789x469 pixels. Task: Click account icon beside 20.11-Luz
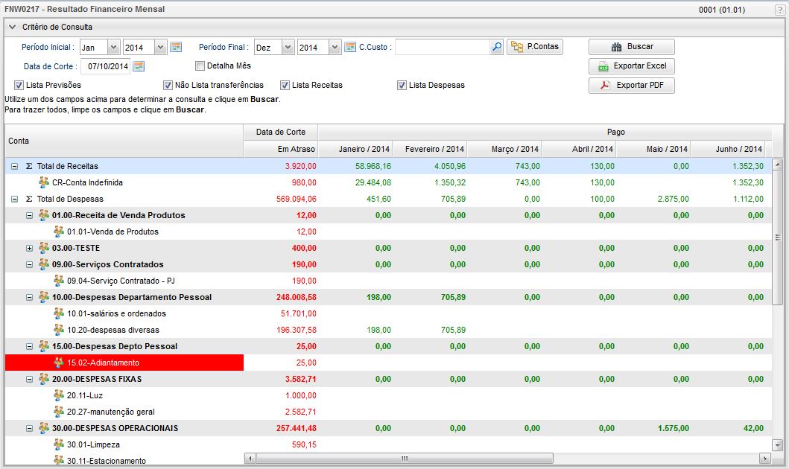tap(59, 395)
